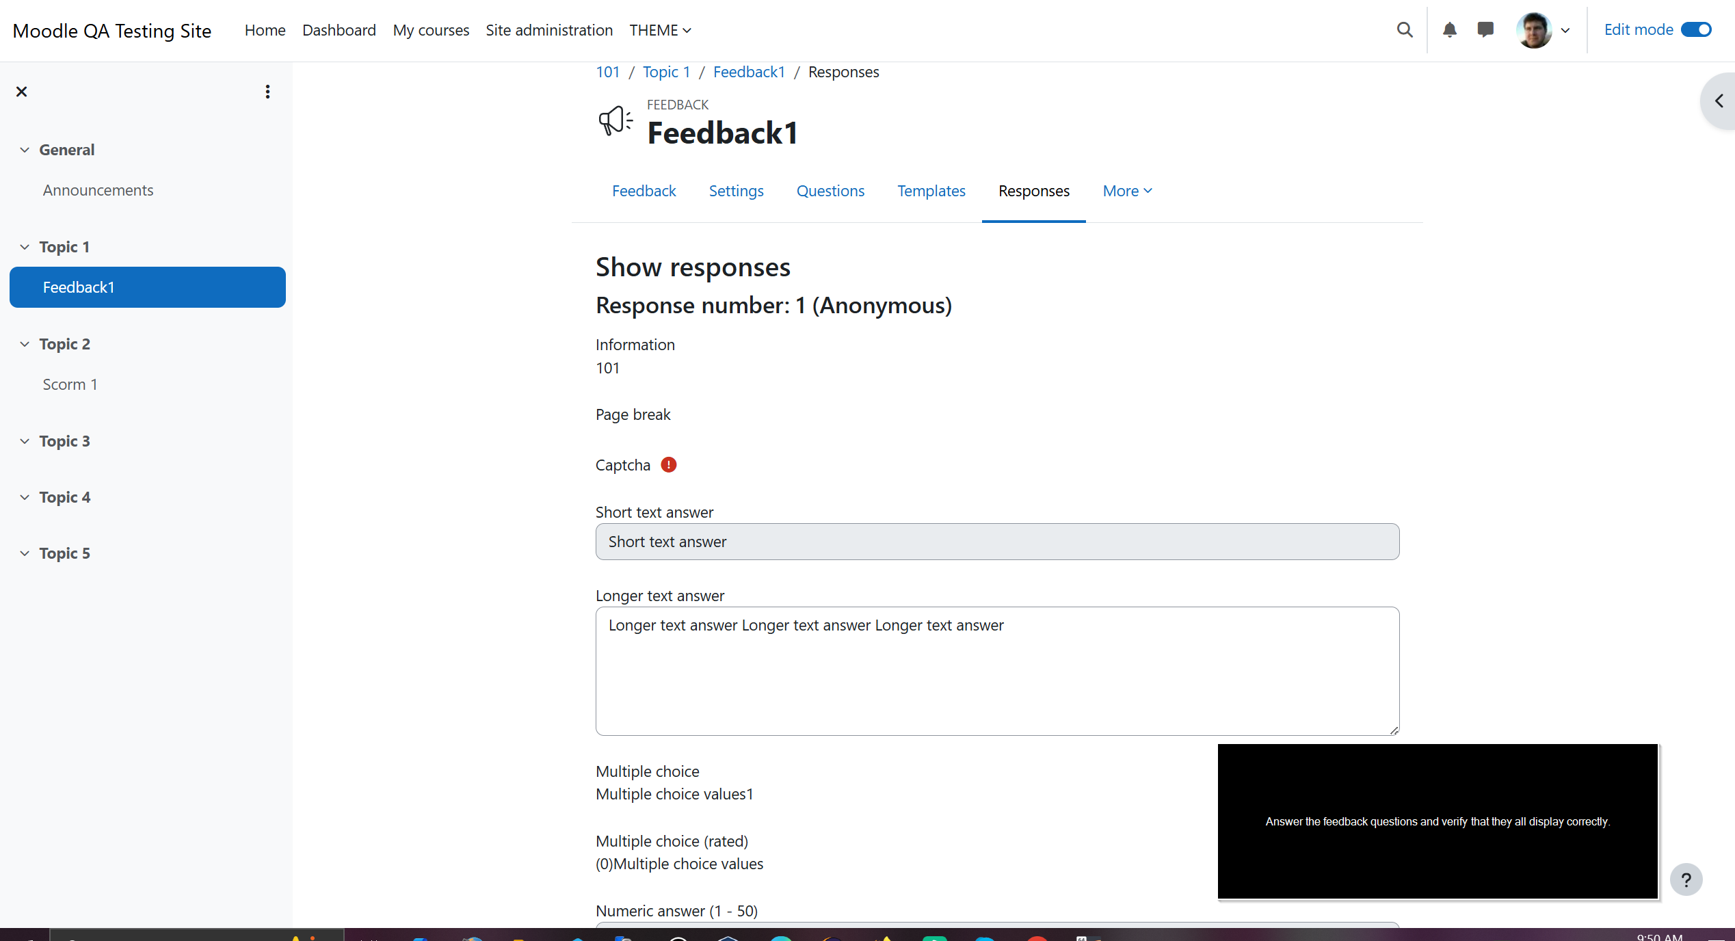Open the search magnifier icon

click(x=1405, y=30)
